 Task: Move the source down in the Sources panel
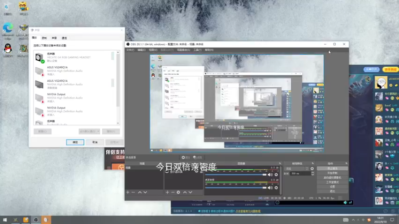(191, 192)
